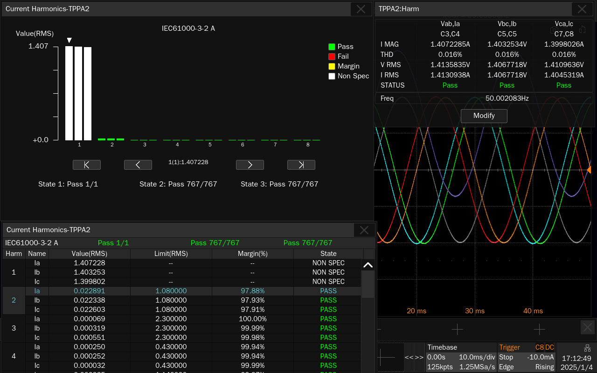Click the harmonics table scrollbar thumb
Viewport: 597px width, 373px height.
tap(368, 283)
